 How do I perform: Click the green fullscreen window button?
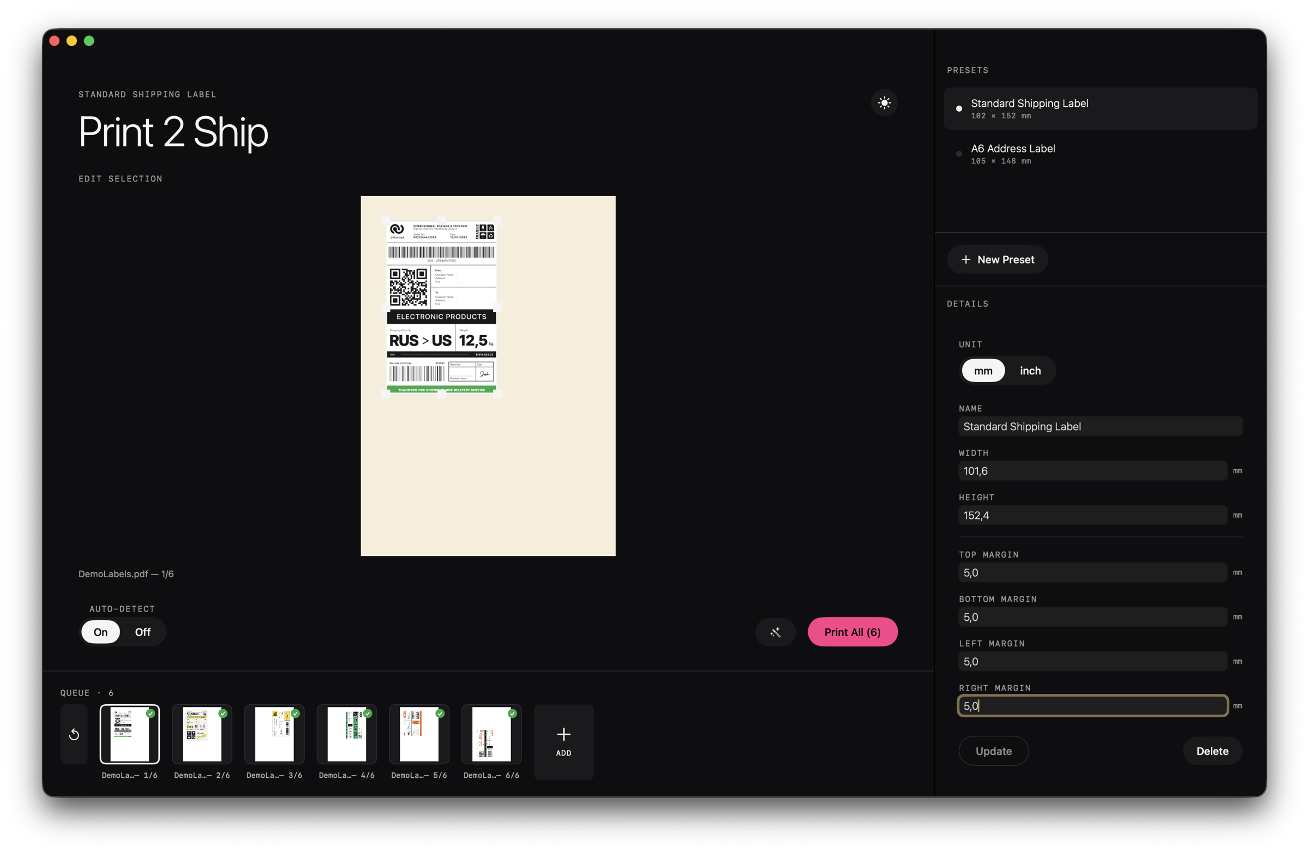point(89,41)
